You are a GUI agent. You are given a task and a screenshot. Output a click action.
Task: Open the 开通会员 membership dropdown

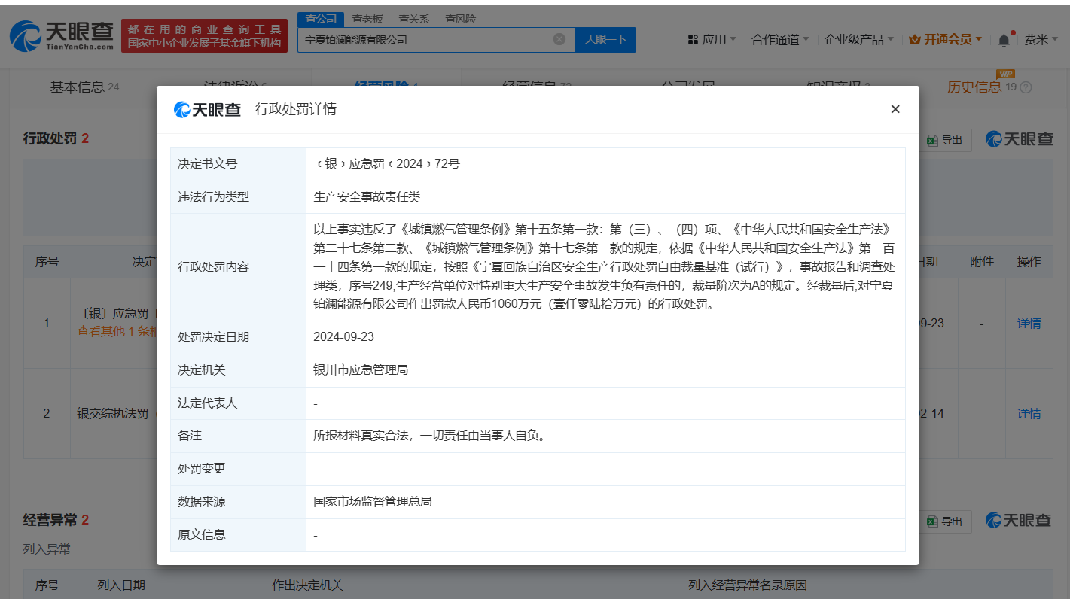pyautogui.click(x=946, y=39)
